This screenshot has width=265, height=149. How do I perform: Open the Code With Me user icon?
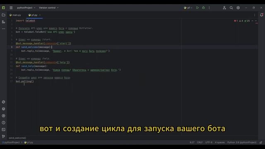click(224, 8)
